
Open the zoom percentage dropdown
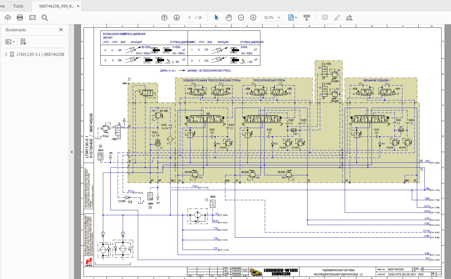tap(278, 17)
